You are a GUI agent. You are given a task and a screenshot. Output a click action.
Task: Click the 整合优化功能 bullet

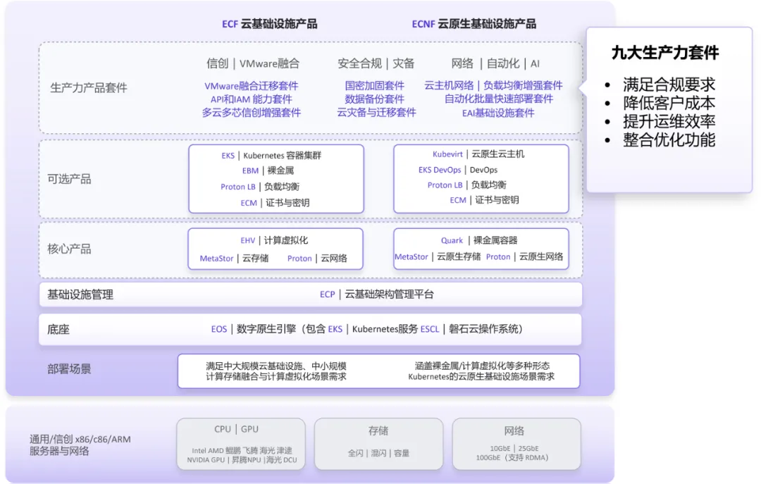point(669,139)
